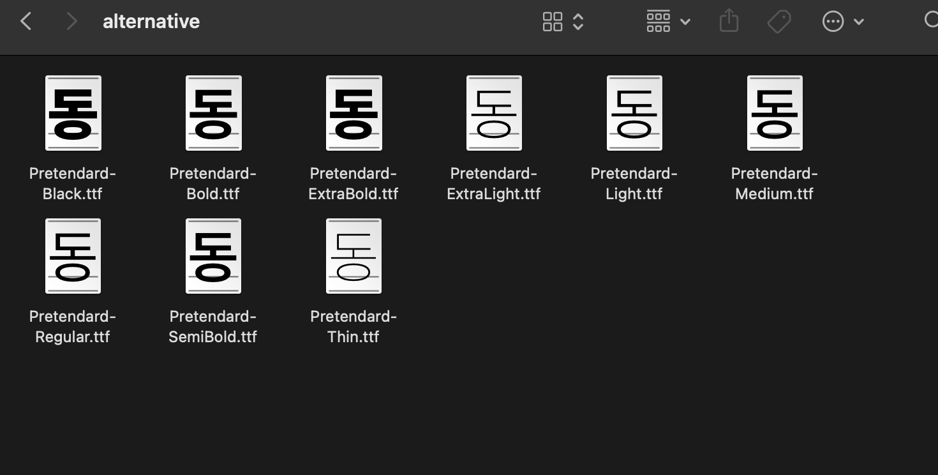
Task: Select the Pretendard-Regular.ttf font icon
Action: [x=73, y=256]
